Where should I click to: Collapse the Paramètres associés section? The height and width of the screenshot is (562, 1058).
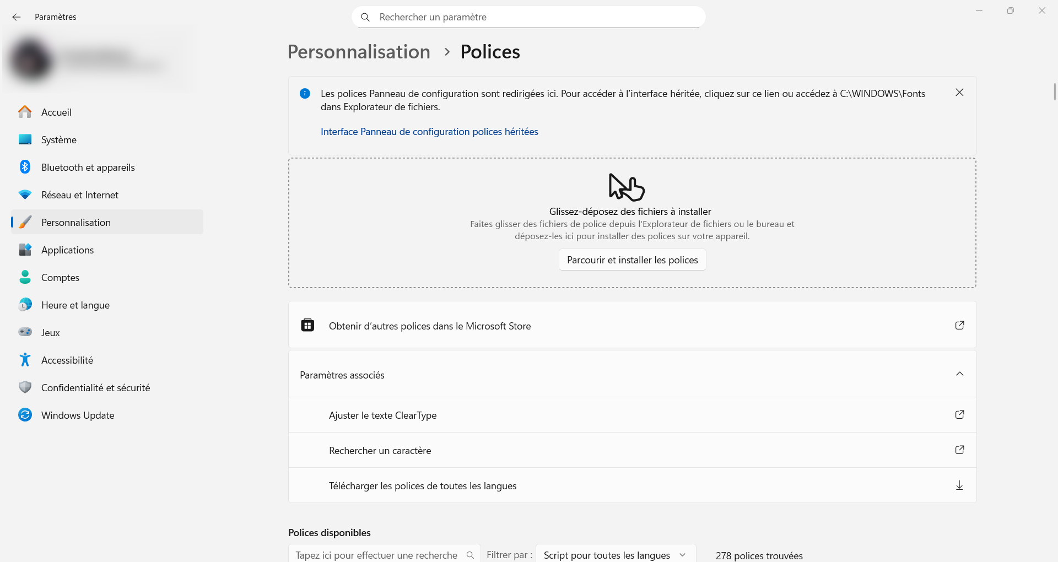pyautogui.click(x=959, y=374)
